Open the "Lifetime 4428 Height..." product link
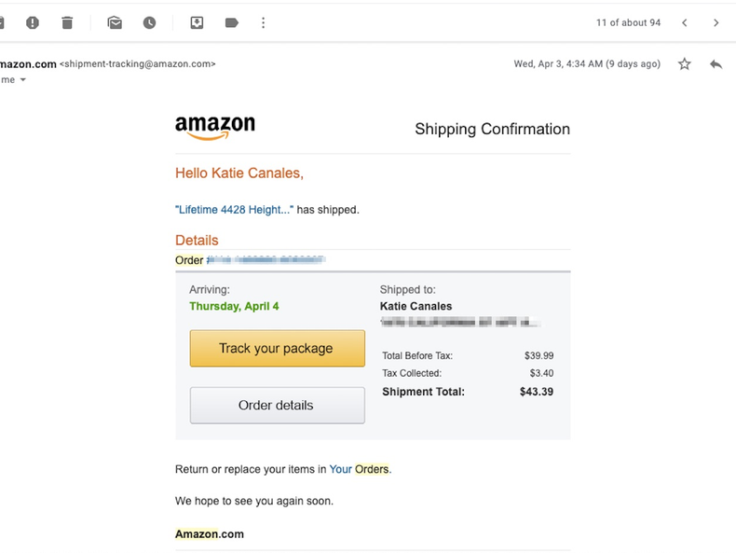Viewport: 736px width, 553px height. [x=234, y=210]
